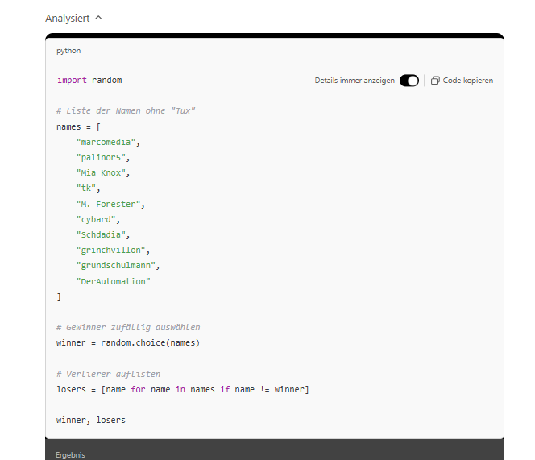535x460 pixels.
Task: Place cursor on import random line
Action: pos(89,81)
